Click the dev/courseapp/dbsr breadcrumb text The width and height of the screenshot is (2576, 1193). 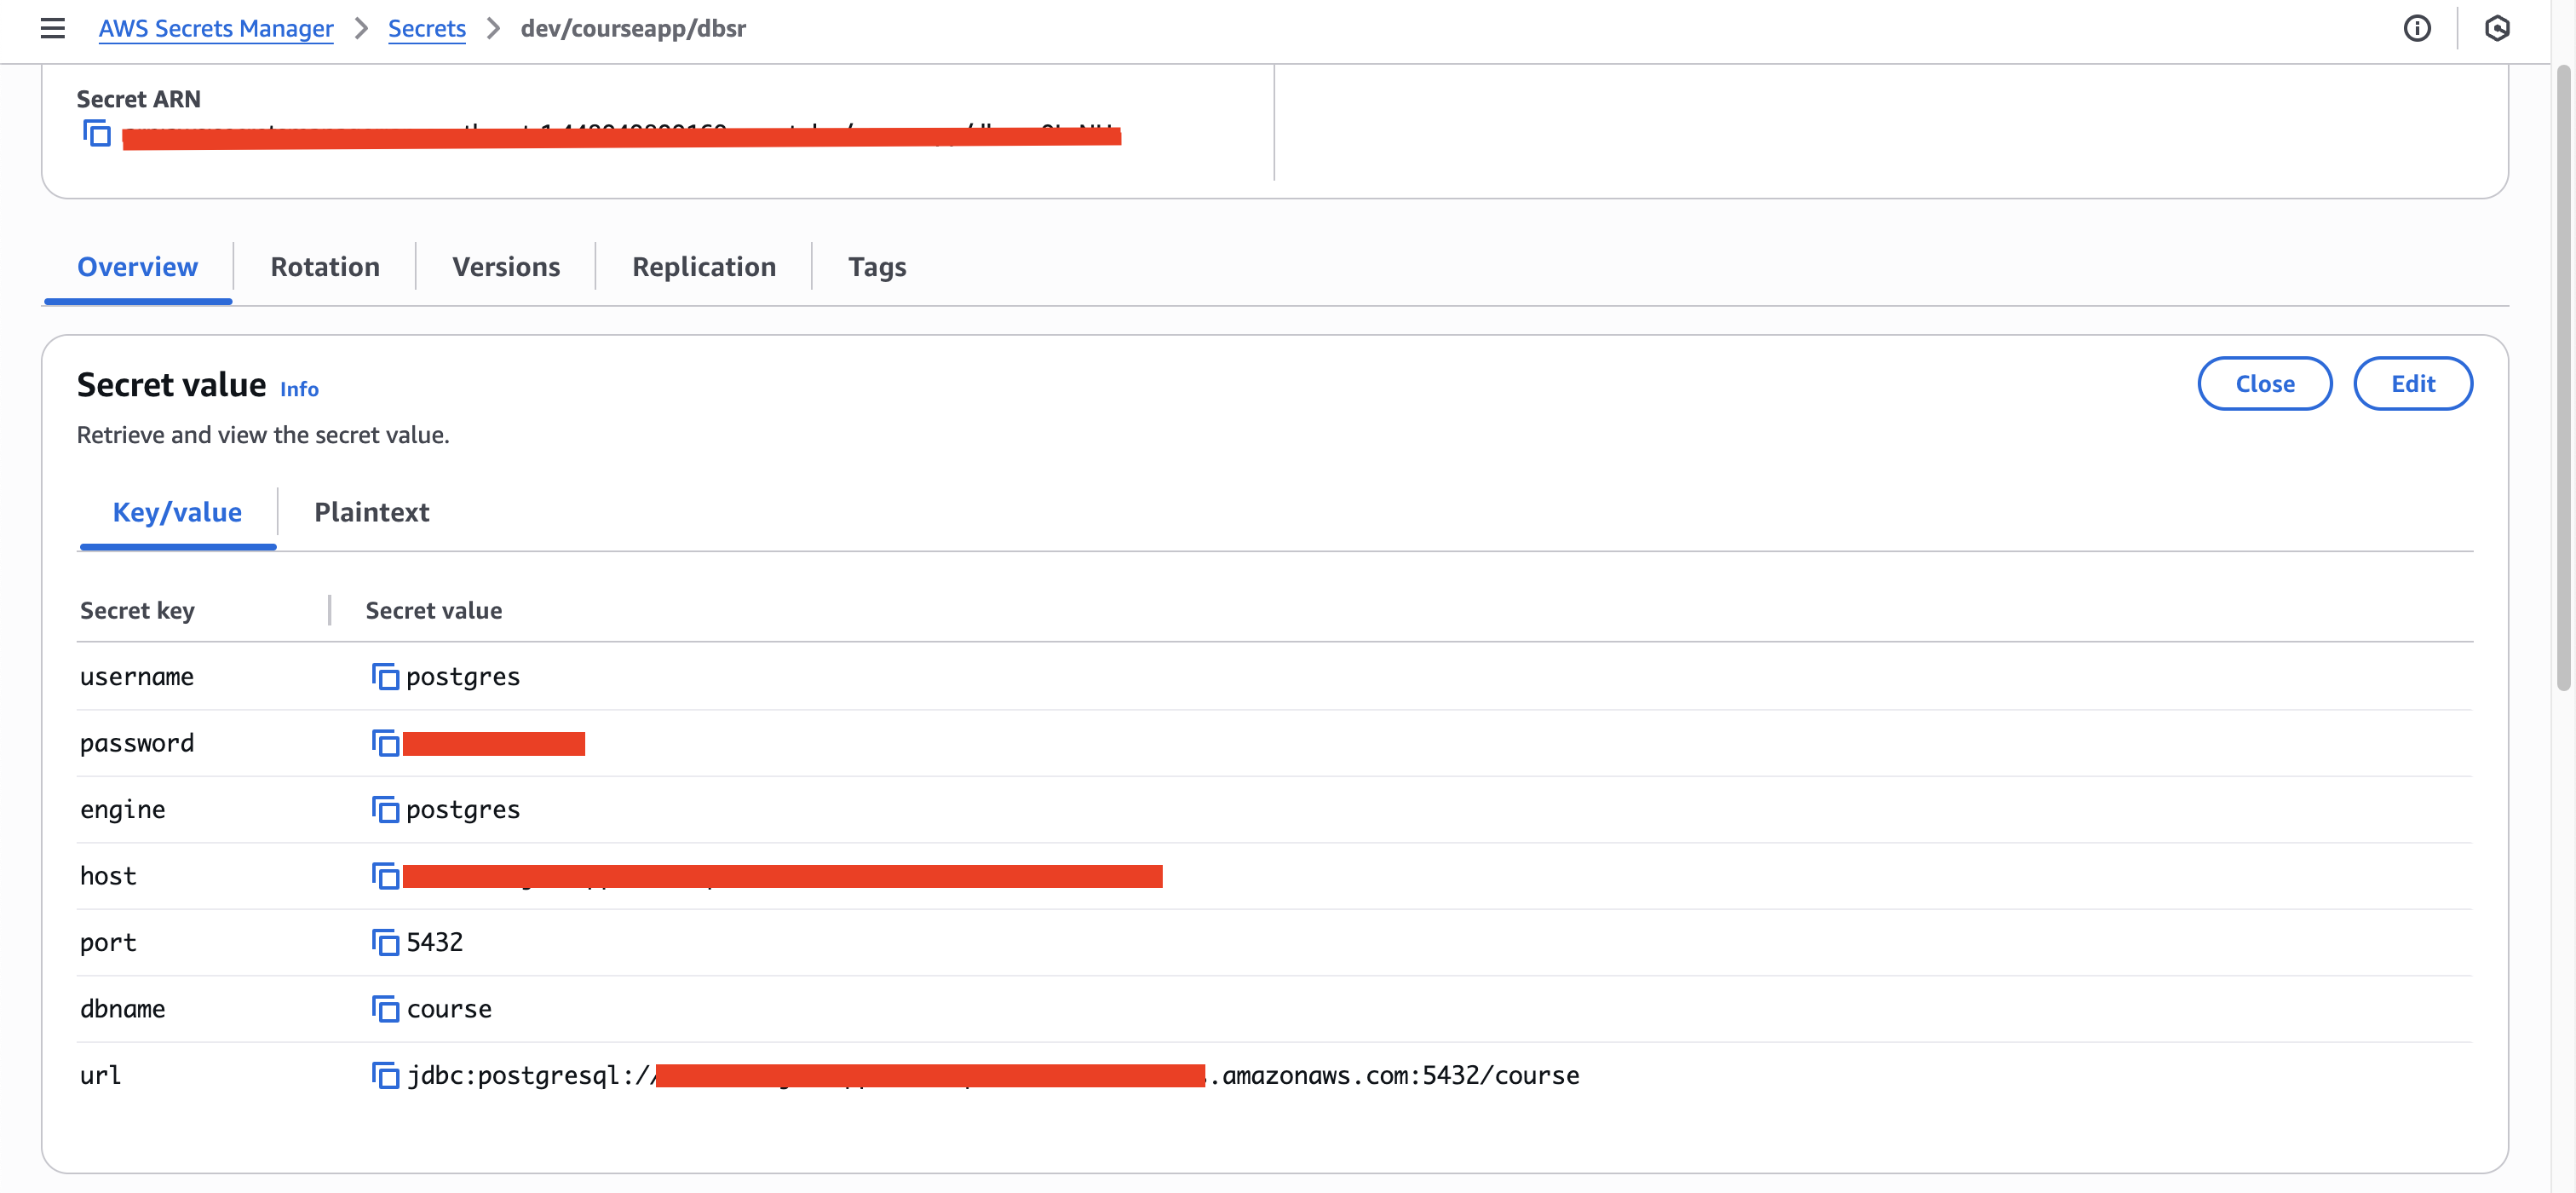[633, 28]
